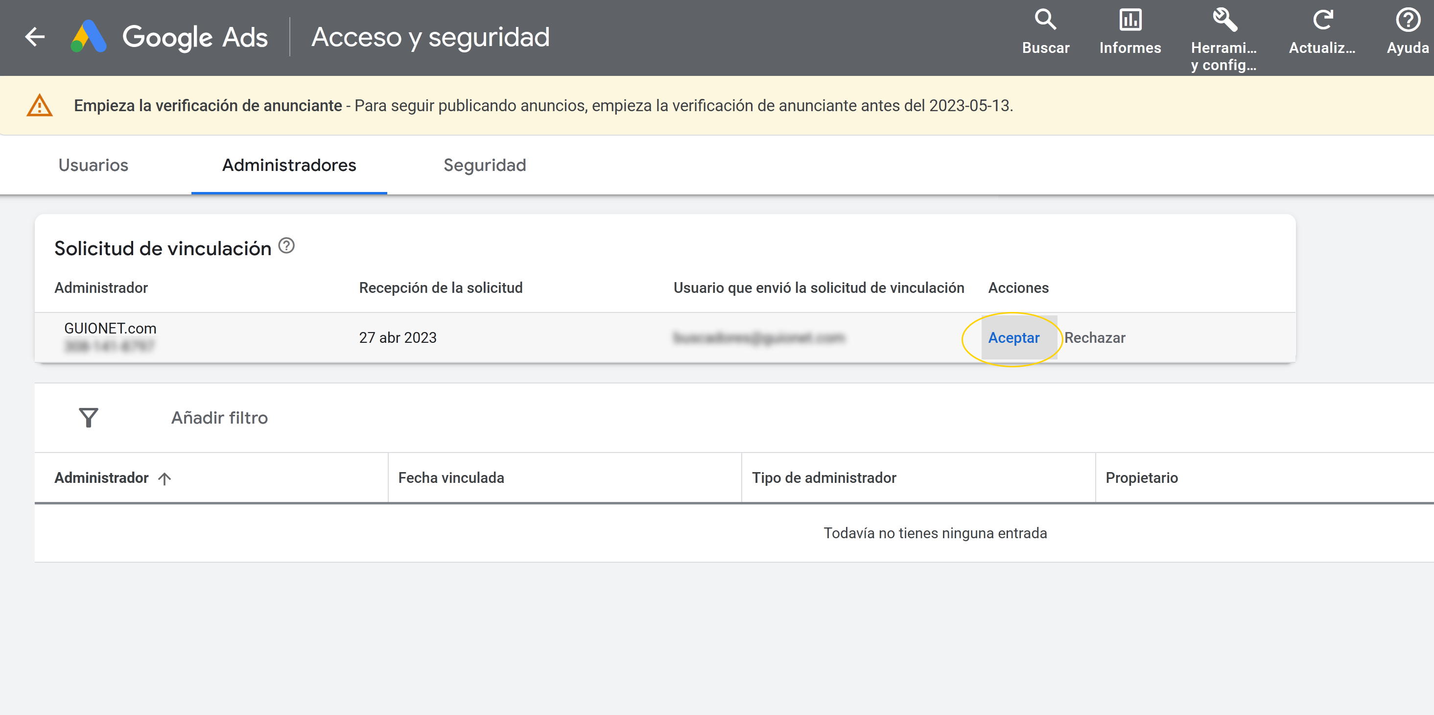Screen dimensions: 1434x715
Task: Click the filter funnel icon
Action: [89, 418]
